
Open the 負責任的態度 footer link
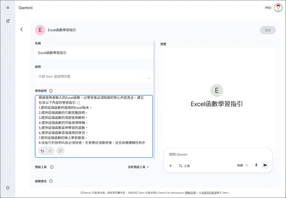point(209,193)
